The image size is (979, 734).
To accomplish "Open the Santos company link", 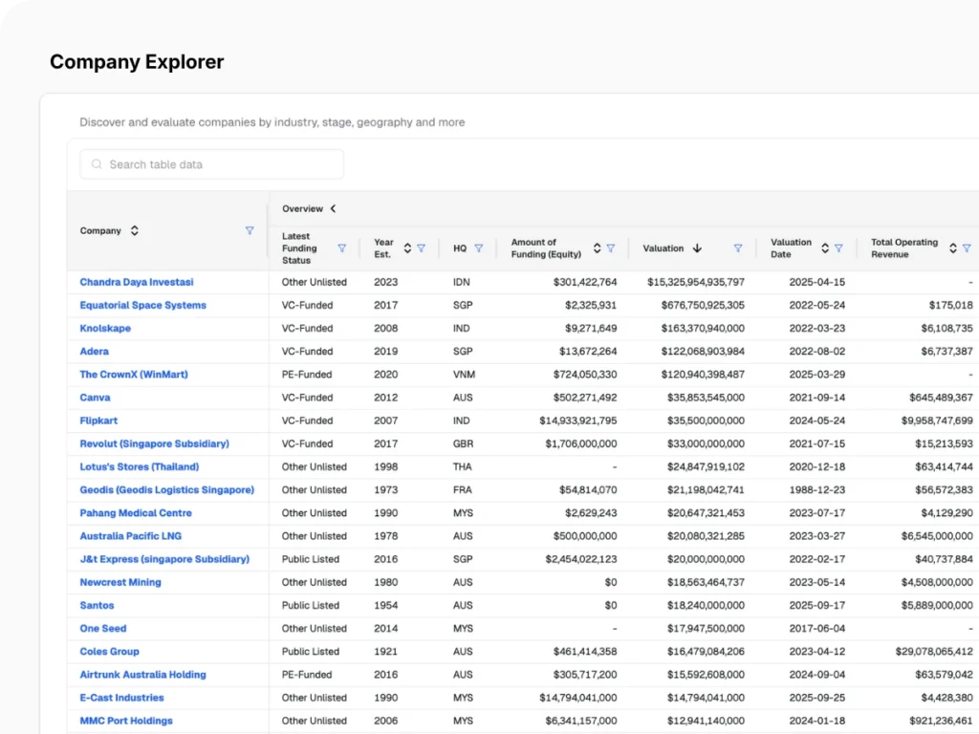I will point(97,605).
